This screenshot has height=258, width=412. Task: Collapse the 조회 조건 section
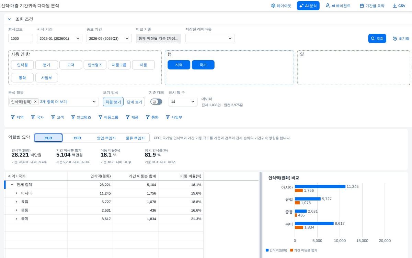(9, 19)
